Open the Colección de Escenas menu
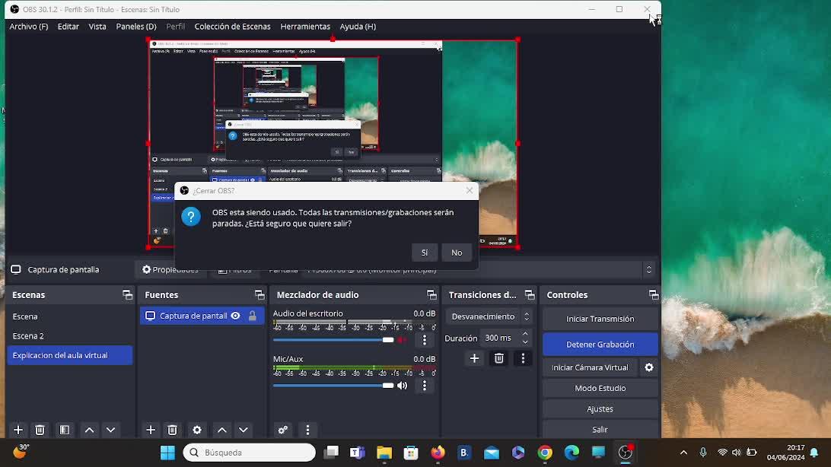 point(232,27)
